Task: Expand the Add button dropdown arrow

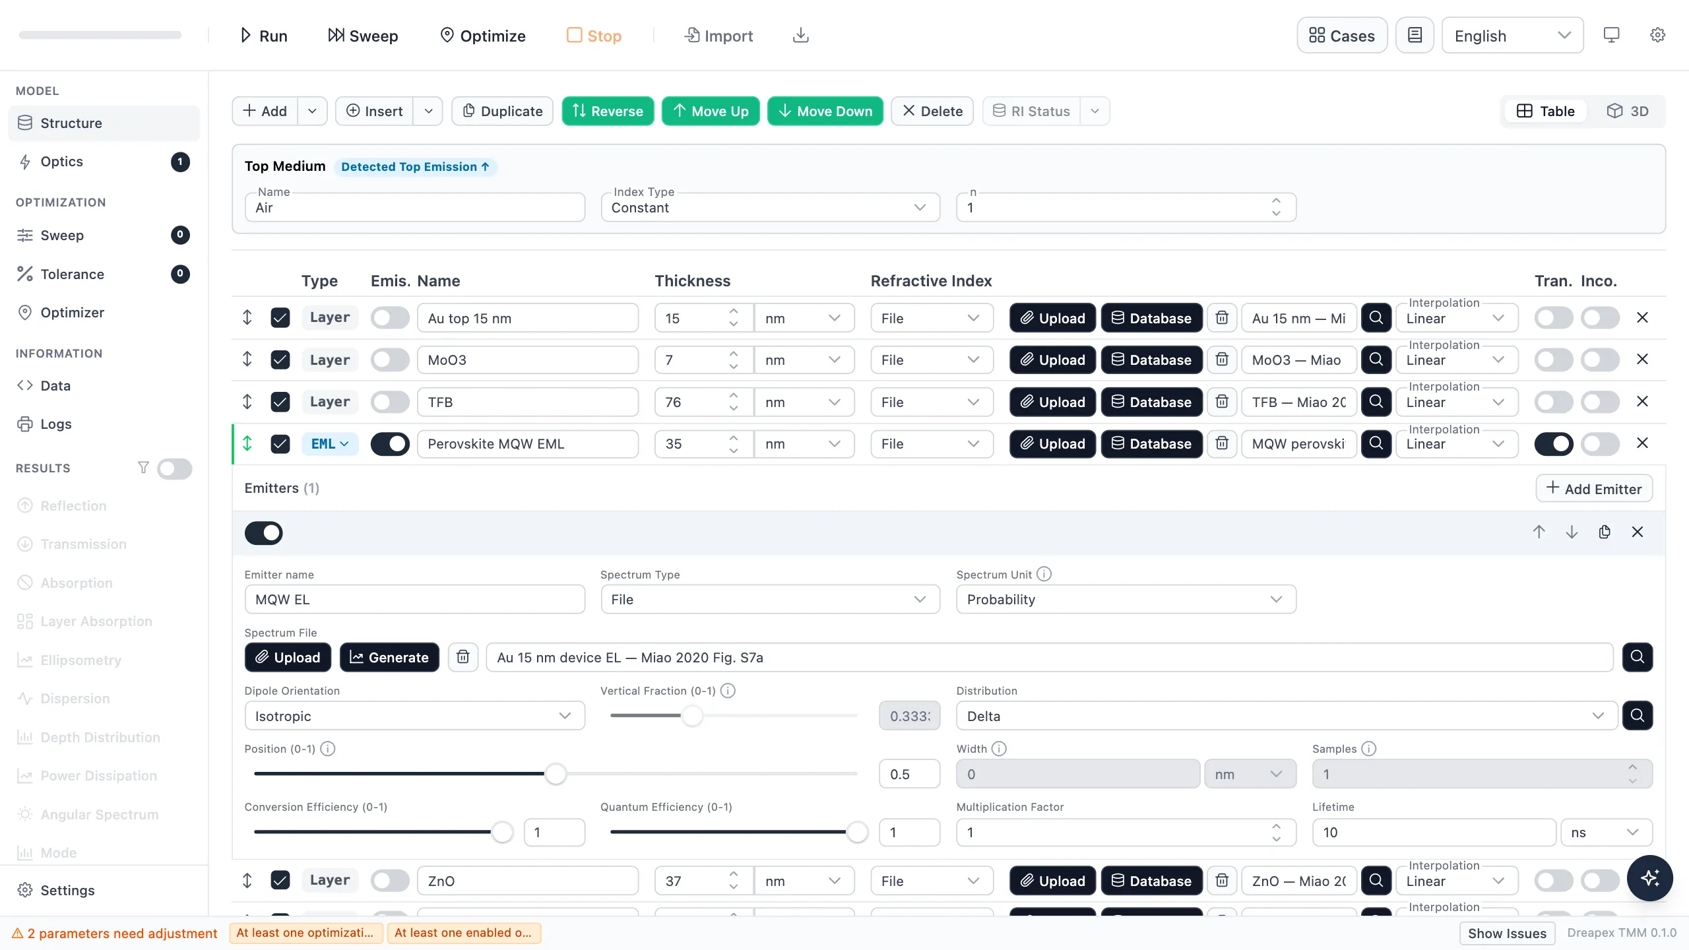Action: [x=312, y=111]
